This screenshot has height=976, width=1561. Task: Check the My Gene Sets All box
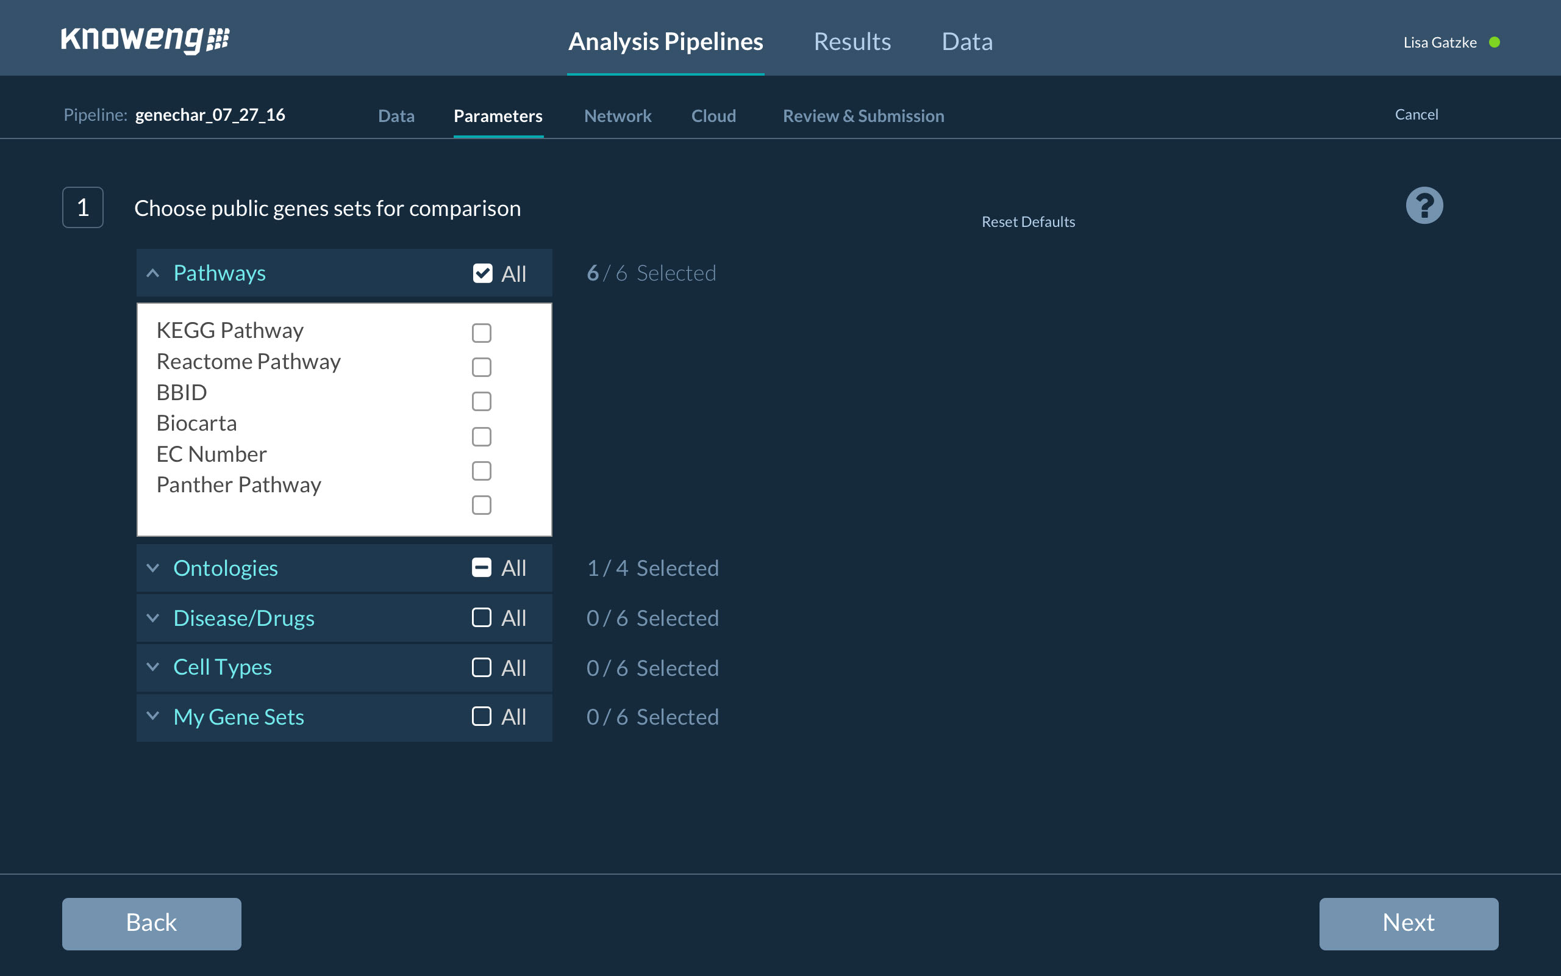(x=481, y=717)
